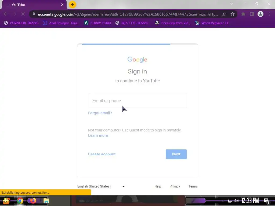Open the Start menu button

[6, 201]
